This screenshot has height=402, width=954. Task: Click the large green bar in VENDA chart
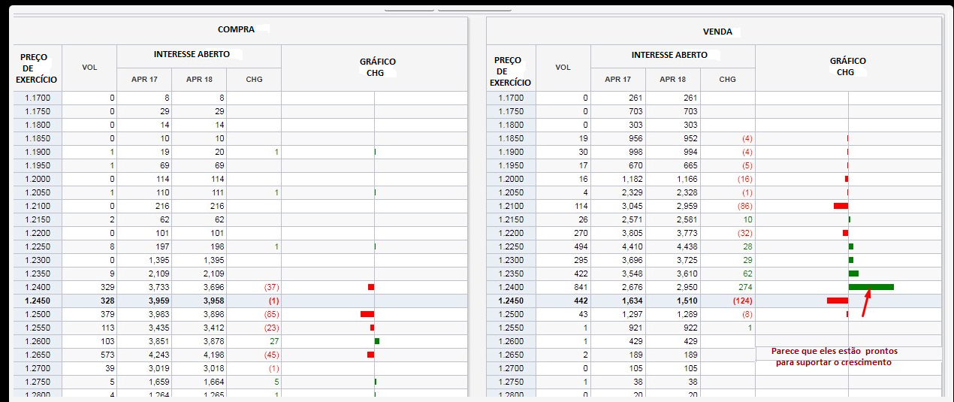[871, 287]
